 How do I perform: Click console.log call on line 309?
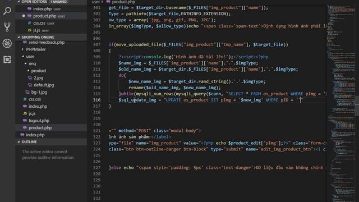tap(158, 57)
